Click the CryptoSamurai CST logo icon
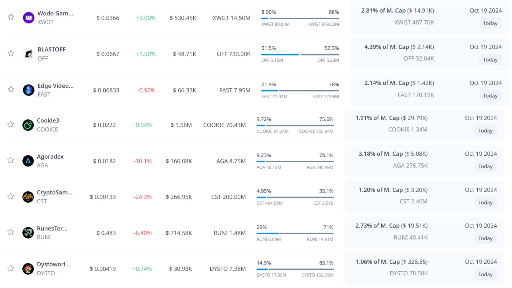Image resolution: width=512 pixels, height=288 pixels. tap(28, 197)
